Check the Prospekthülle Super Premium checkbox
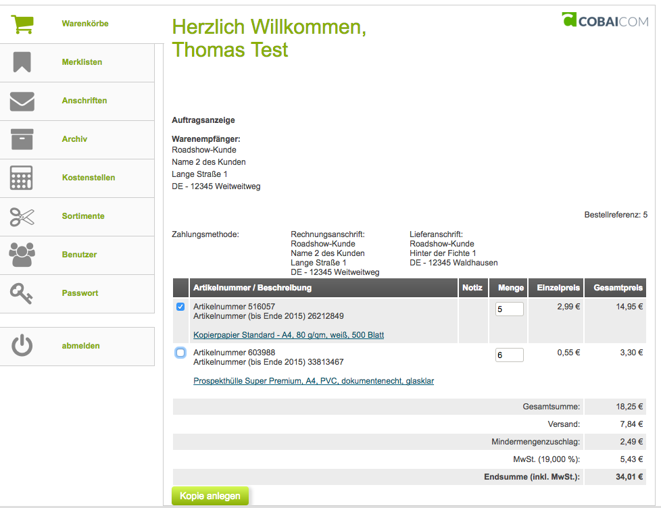The height and width of the screenshot is (508, 661). coord(180,353)
